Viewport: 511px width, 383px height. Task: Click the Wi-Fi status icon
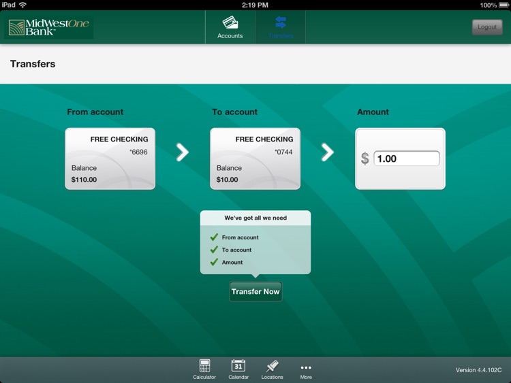22,5
